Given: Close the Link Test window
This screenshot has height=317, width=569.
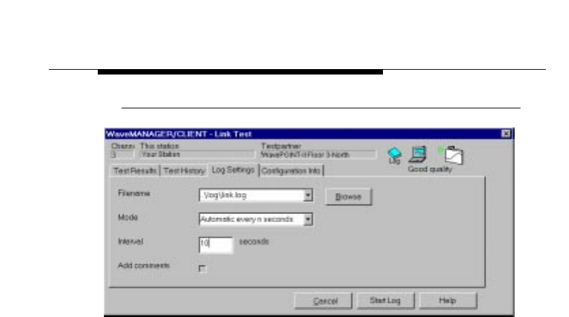Looking at the screenshot, I should coord(506,133).
